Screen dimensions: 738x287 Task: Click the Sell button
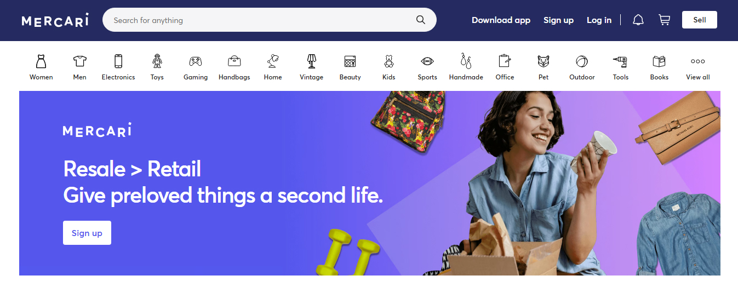click(700, 20)
